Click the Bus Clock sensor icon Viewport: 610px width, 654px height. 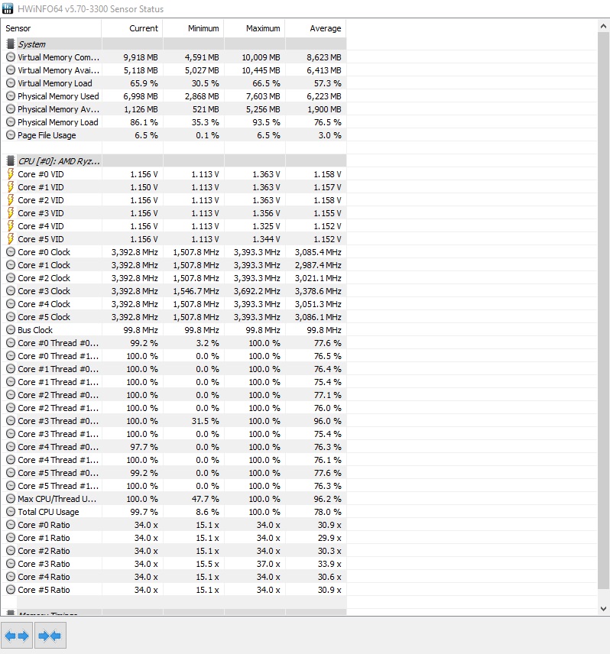point(11,329)
